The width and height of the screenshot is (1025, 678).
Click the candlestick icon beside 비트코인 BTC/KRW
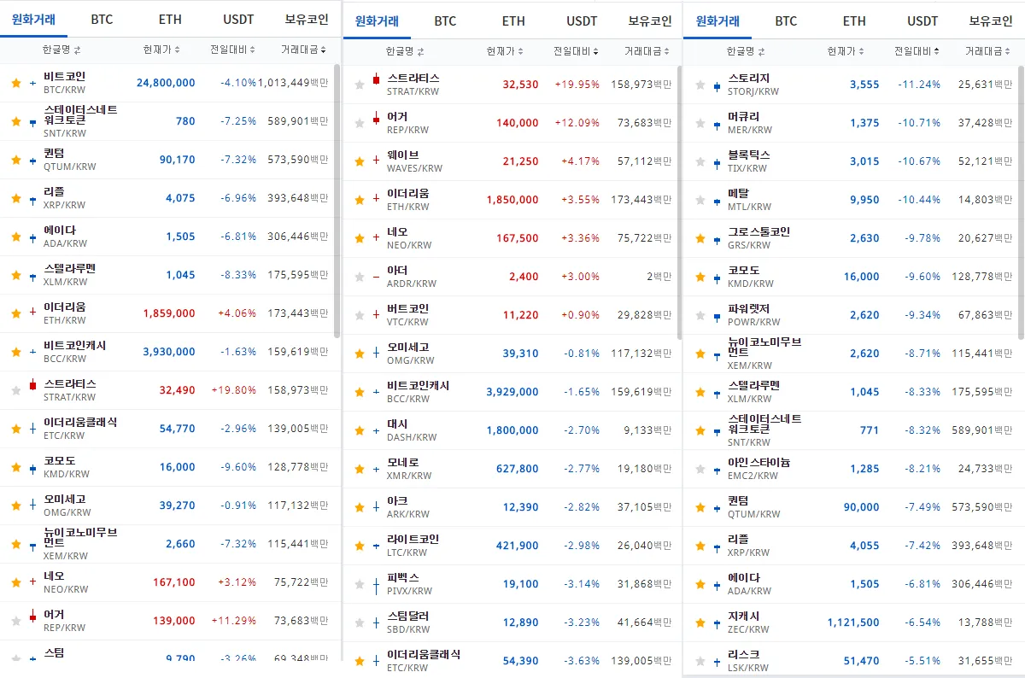32,83
